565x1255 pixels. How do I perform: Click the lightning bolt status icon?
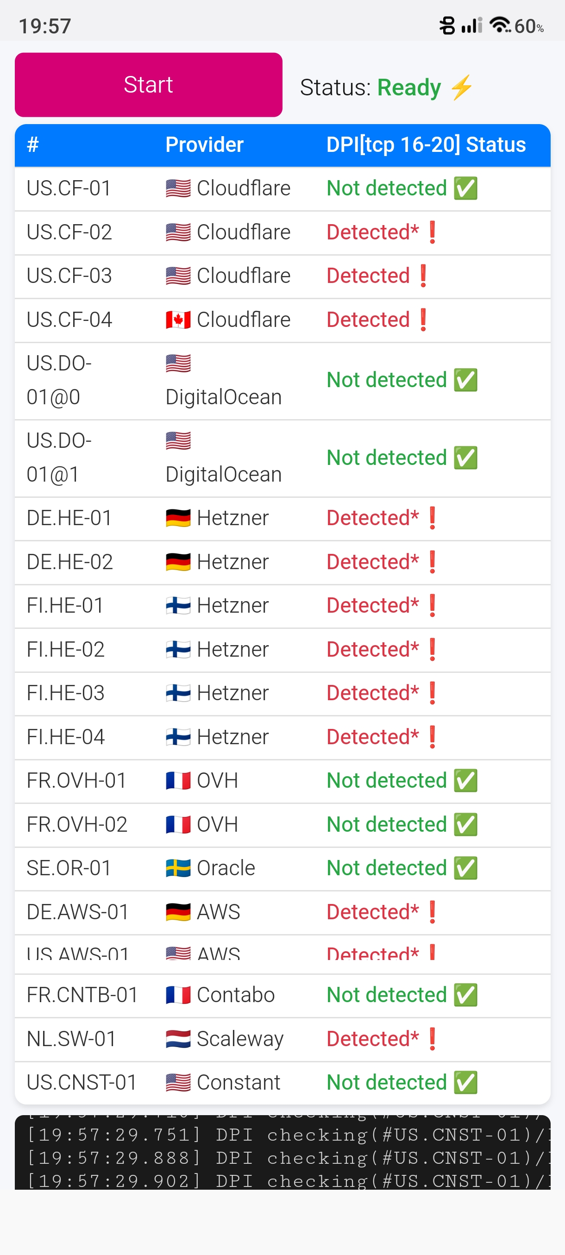point(461,87)
